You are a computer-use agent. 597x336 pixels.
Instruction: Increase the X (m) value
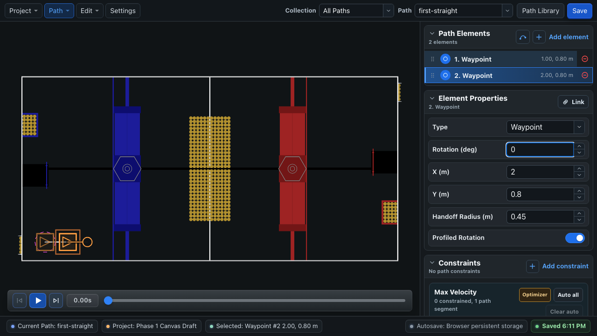[579, 168]
